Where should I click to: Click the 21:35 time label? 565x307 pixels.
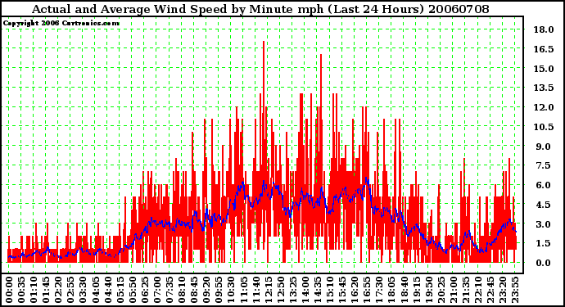click(465, 290)
